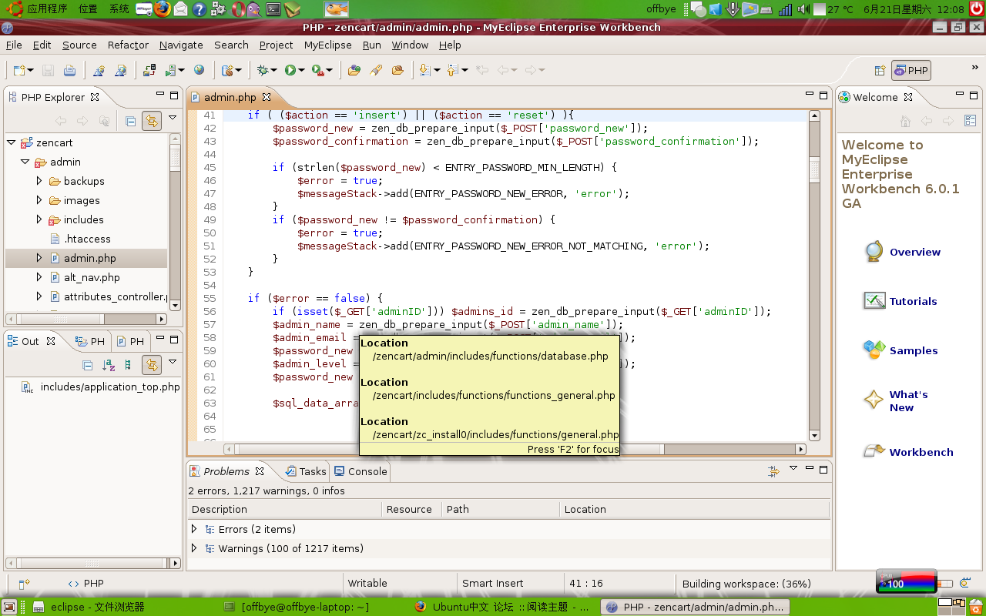Click the Collapse All icon in Outline view
This screenshot has width=986, height=616.
pos(88,365)
